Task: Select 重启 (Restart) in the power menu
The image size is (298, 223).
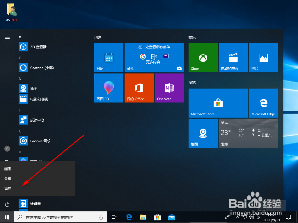Action: point(38,188)
